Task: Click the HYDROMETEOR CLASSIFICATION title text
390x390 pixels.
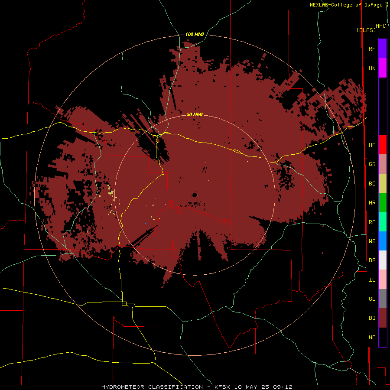Action: pyautogui.click(x=152, y=387)
